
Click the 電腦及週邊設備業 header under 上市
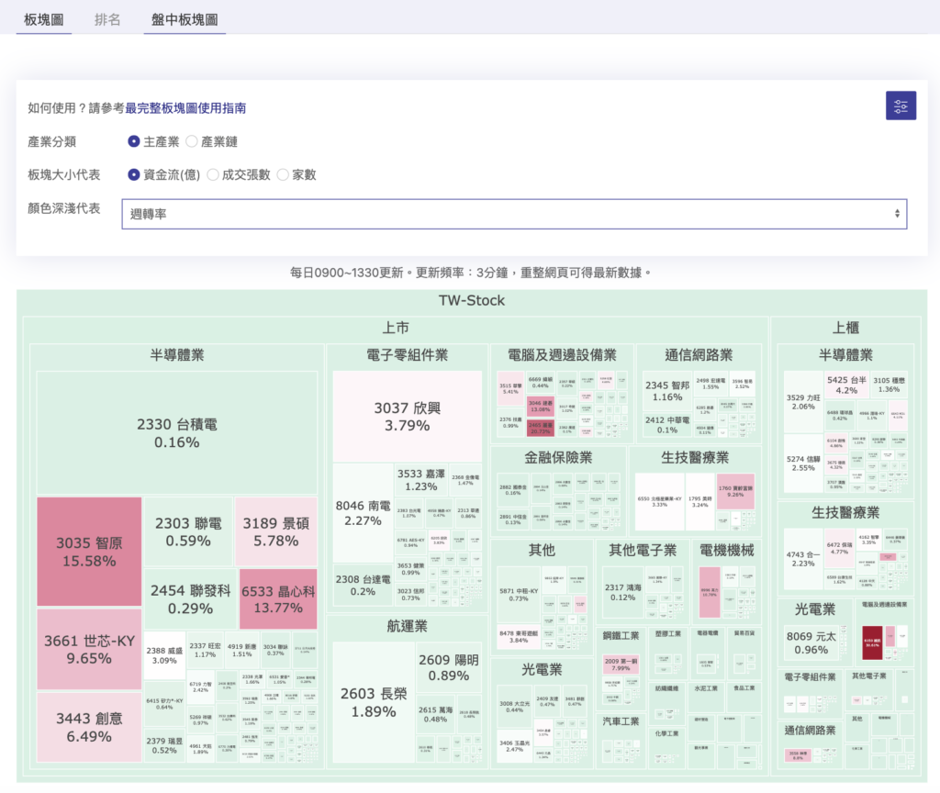(562, 355)
